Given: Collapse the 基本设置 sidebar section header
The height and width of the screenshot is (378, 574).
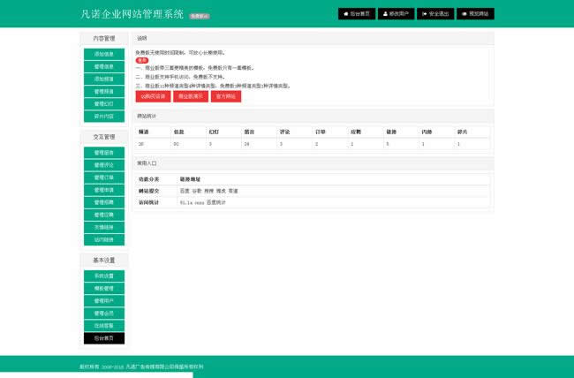Looking at the screenshot, I should click(104, 261).
